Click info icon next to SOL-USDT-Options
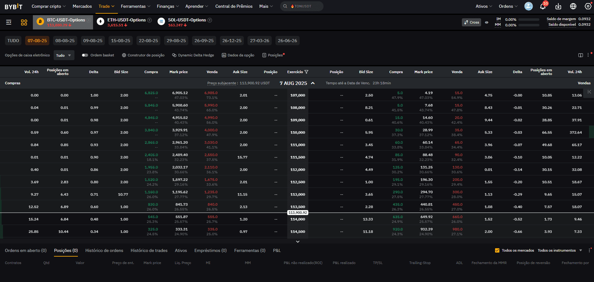This screenshot has height=282, width=594. (x=210, y=20)
